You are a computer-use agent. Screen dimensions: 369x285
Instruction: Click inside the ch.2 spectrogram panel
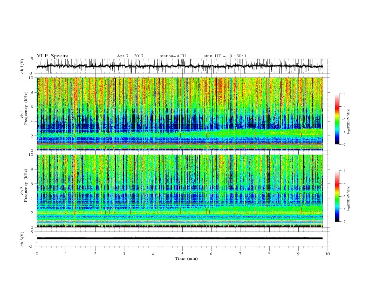(180, 191)
